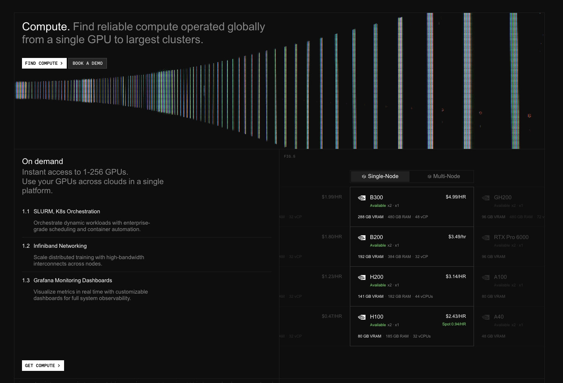This screenshot has width=563, height=383.
Task: Click the chevron in Get Compute button
Action: 59,366
